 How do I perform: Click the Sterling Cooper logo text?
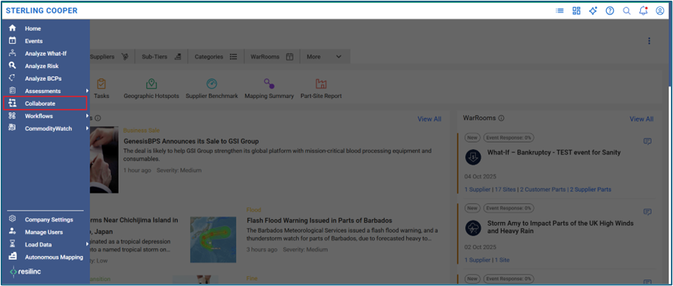click(42, 11)
